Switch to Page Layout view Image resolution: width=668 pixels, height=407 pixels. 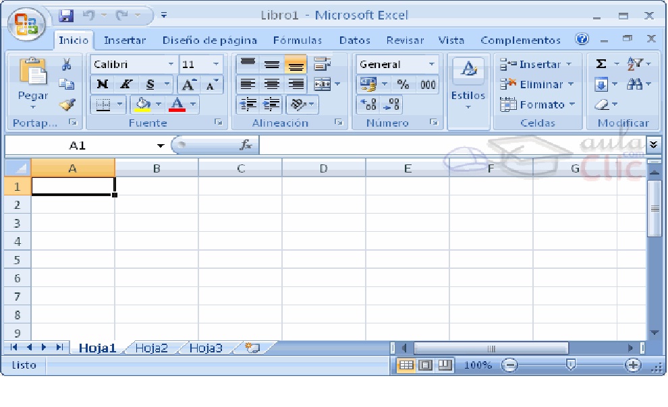[425, 365]
